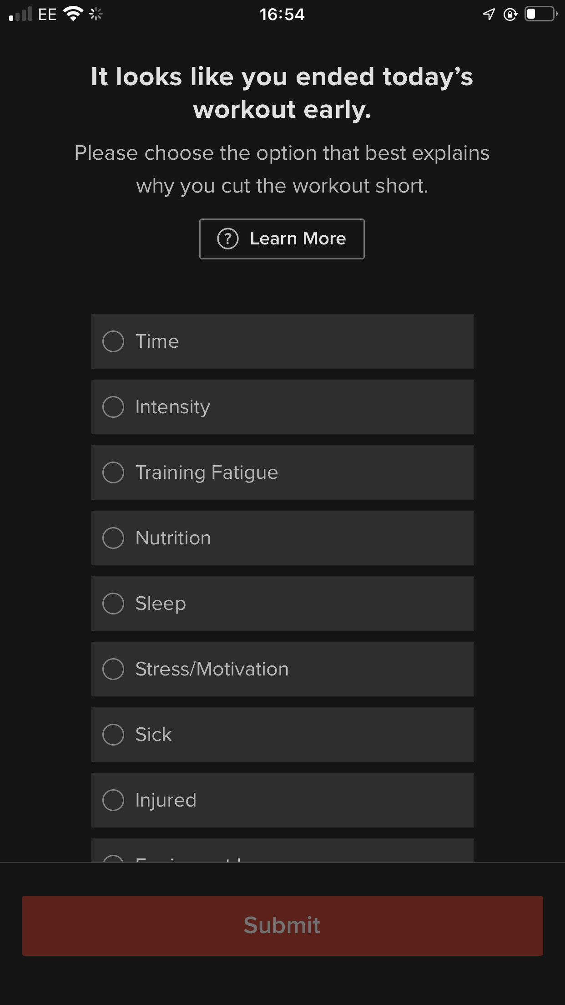This screenshot has width=565, height=1005.
Task: Select the Injured radio button
Action: tap(113, 800)
